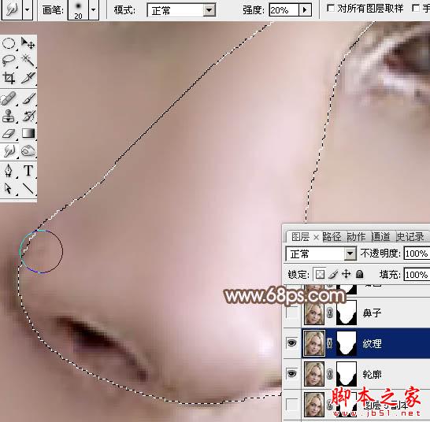Click the 不透明度 100% field
Viewport: 430px width, 422px height.
(417, 254)
